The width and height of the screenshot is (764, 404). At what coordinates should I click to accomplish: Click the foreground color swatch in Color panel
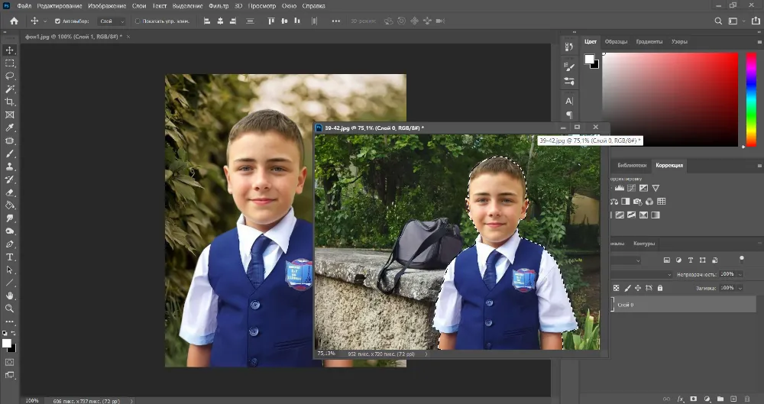coord(590,60)
